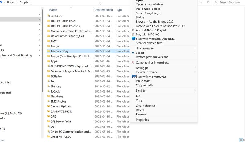Expand the Defraggler submenu arrow
This screenshot has height=142, width=245.
(195, 68)
